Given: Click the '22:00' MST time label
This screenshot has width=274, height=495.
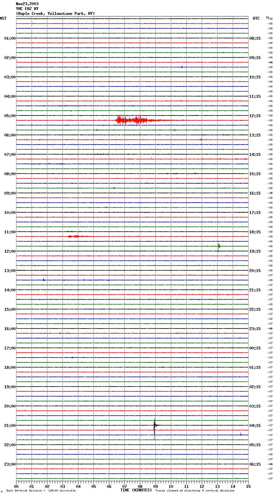Looking at the screenshot, I should (10, 445).
